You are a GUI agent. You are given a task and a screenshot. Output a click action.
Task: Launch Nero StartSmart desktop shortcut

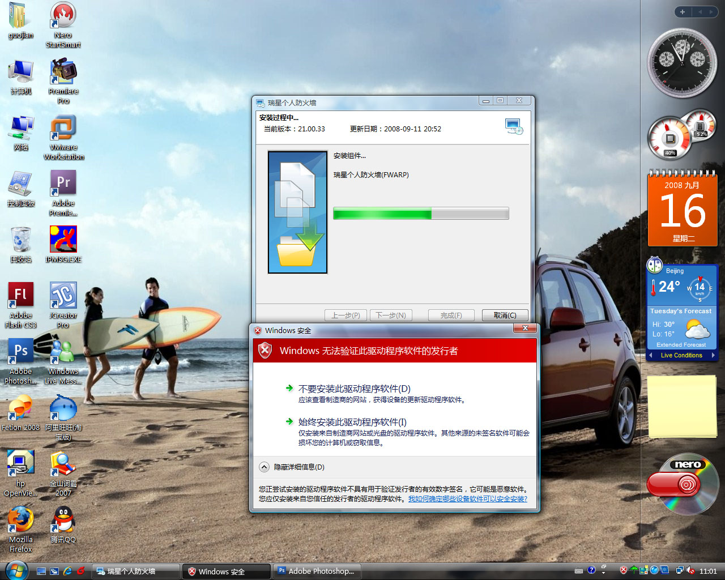point(63,25)
